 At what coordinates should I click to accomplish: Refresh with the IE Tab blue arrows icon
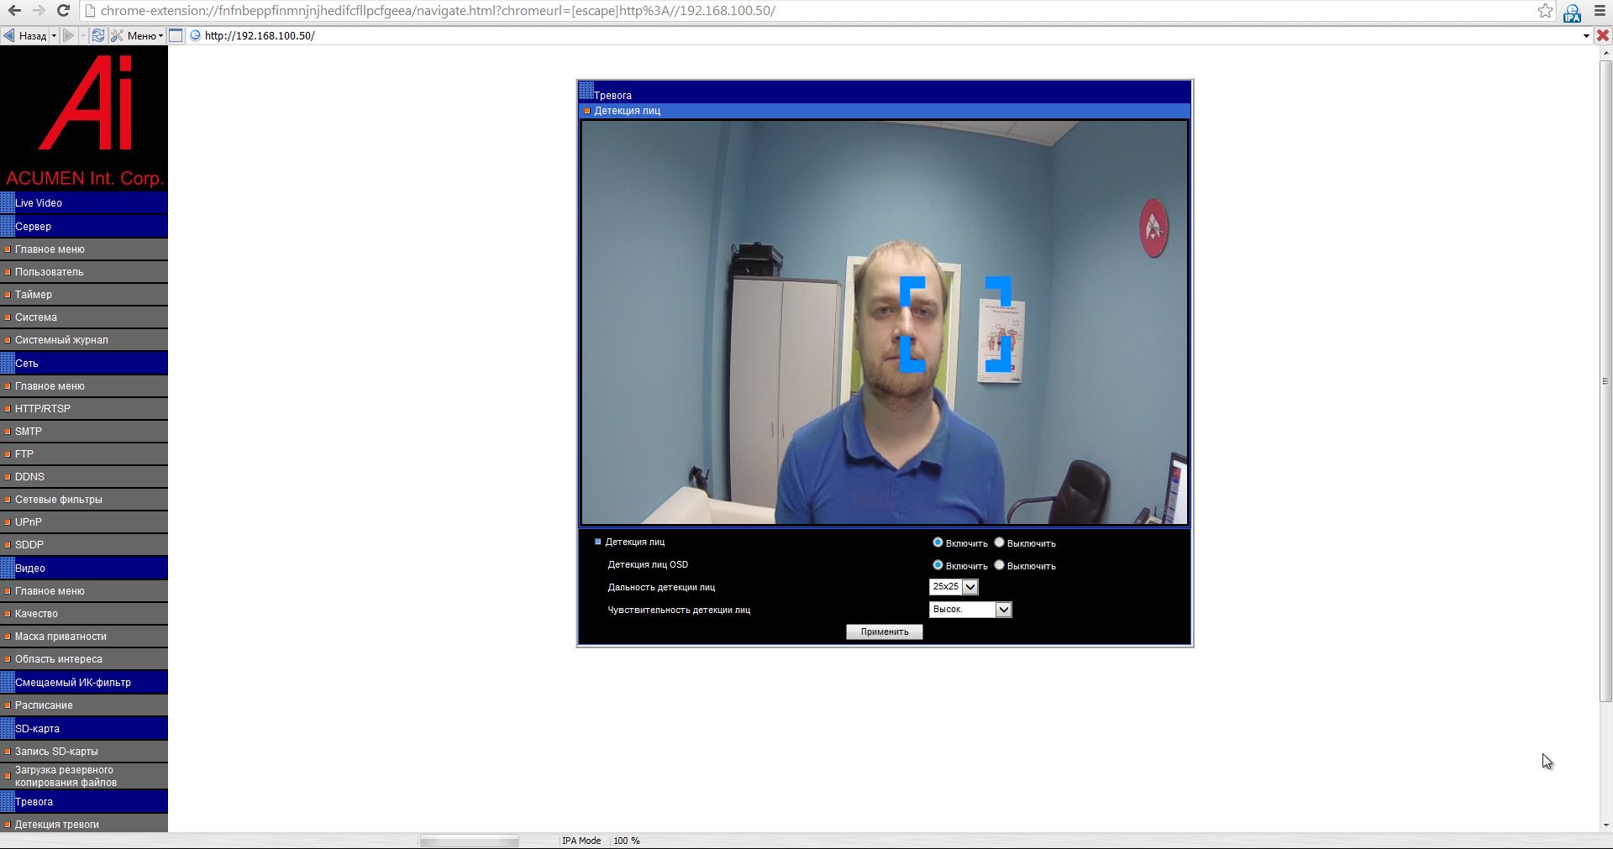click(x=98, y=35)
